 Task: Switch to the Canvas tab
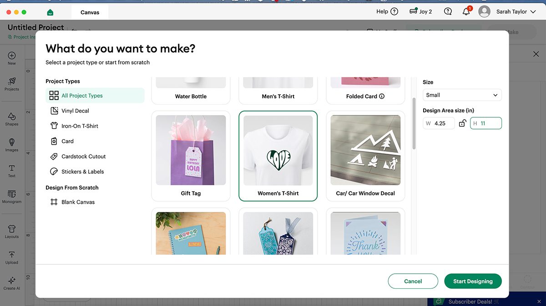pyautogui.click(x=90, y=12)
